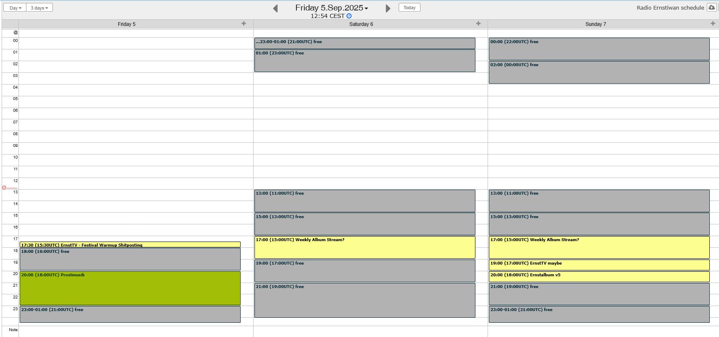Click the 12:54 CEST time text

(327, 16)
